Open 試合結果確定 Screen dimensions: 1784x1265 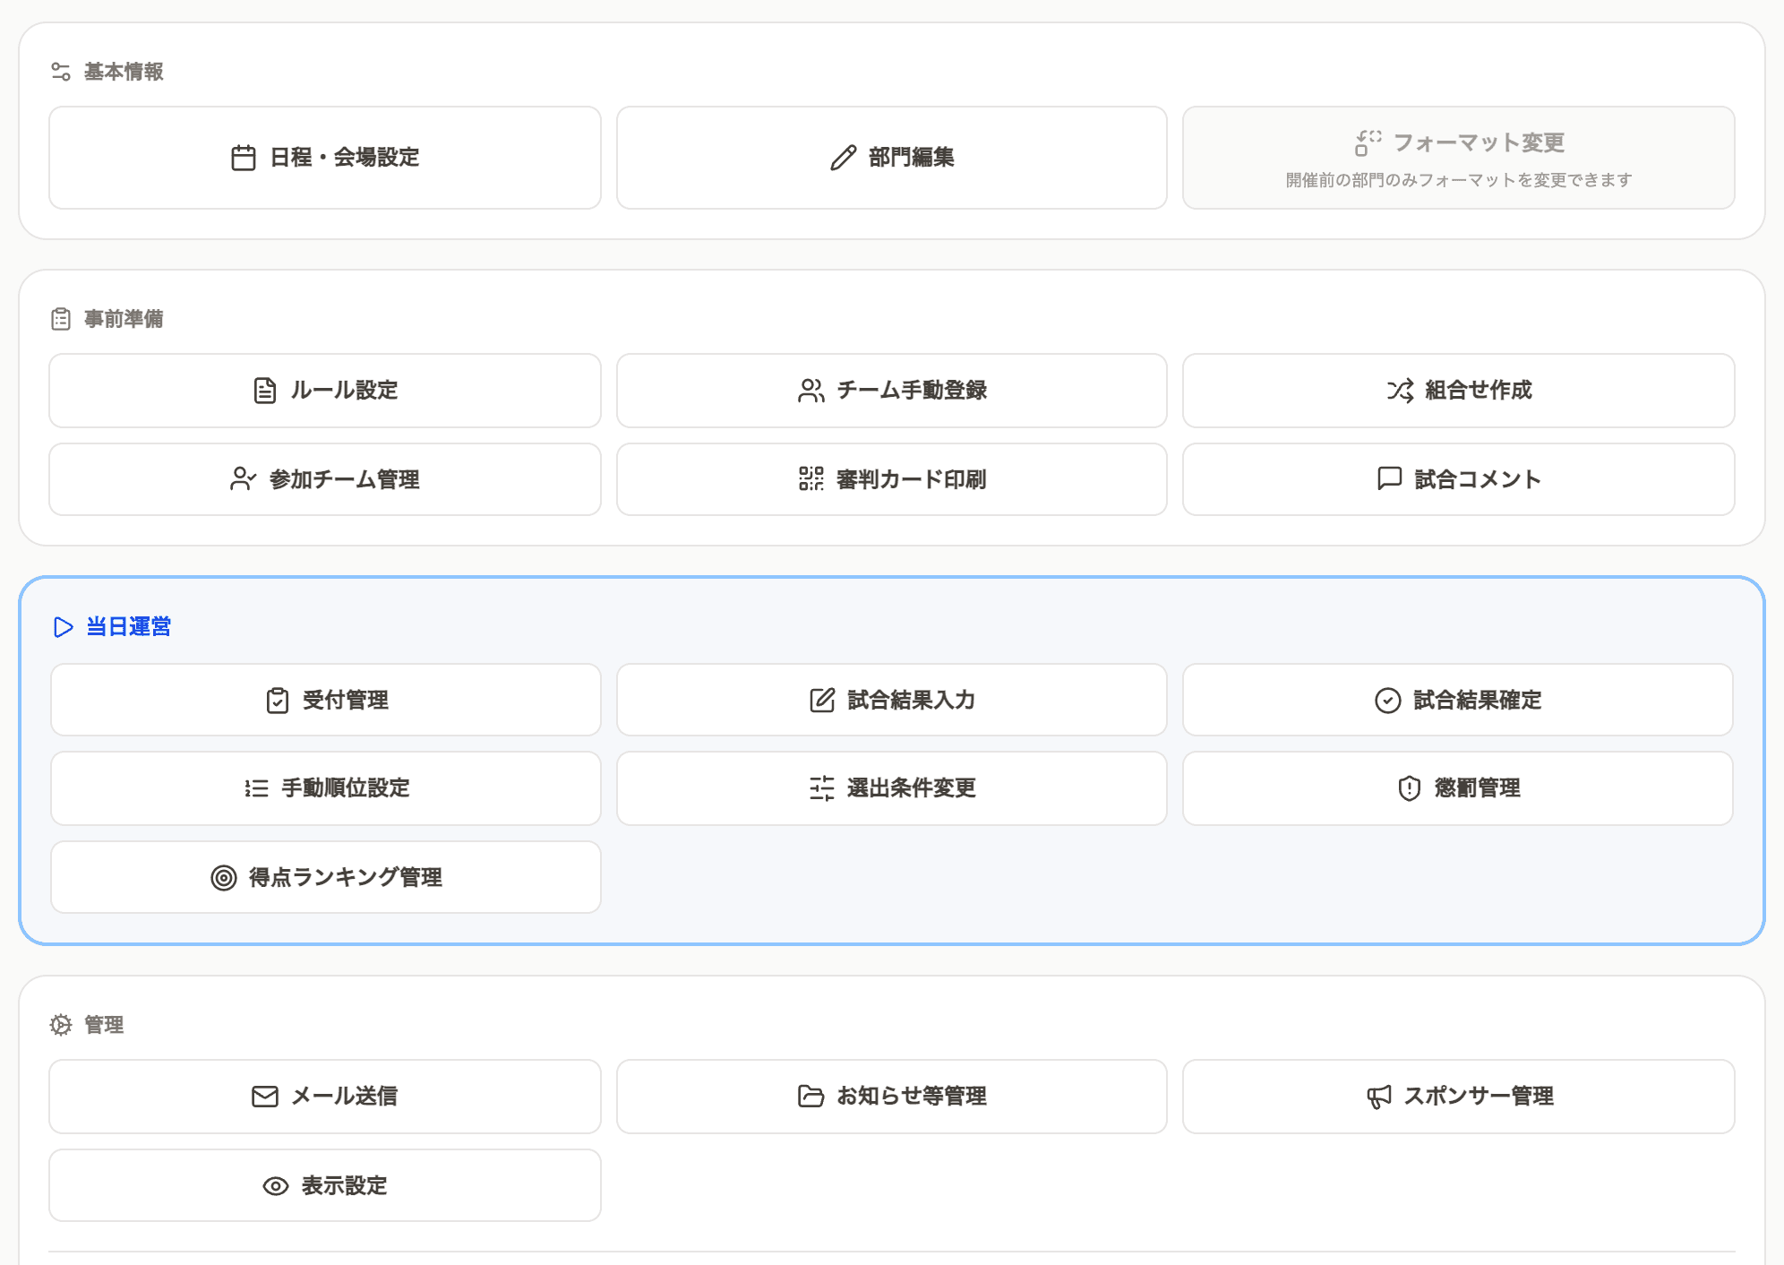tap(1458, 701)
